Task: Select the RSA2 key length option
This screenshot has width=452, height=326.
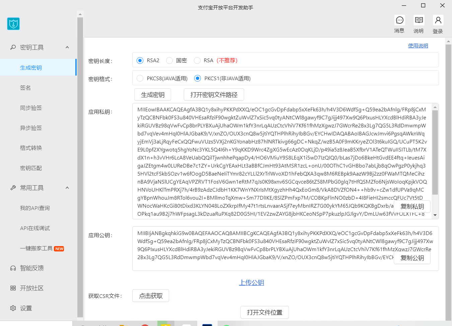Action: pos(140,61)
